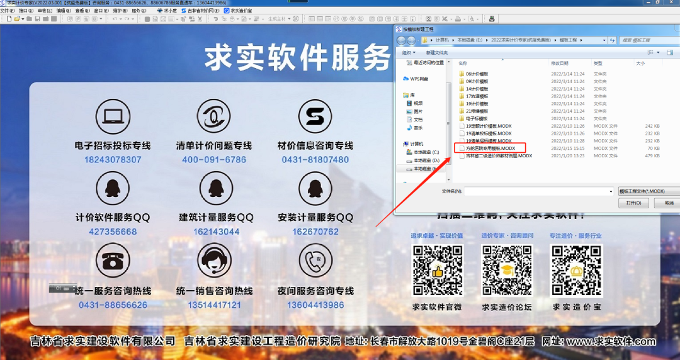
Task: Click the dialog back navigation arrow
Action: pyautogui.click(x=400, y=40)
